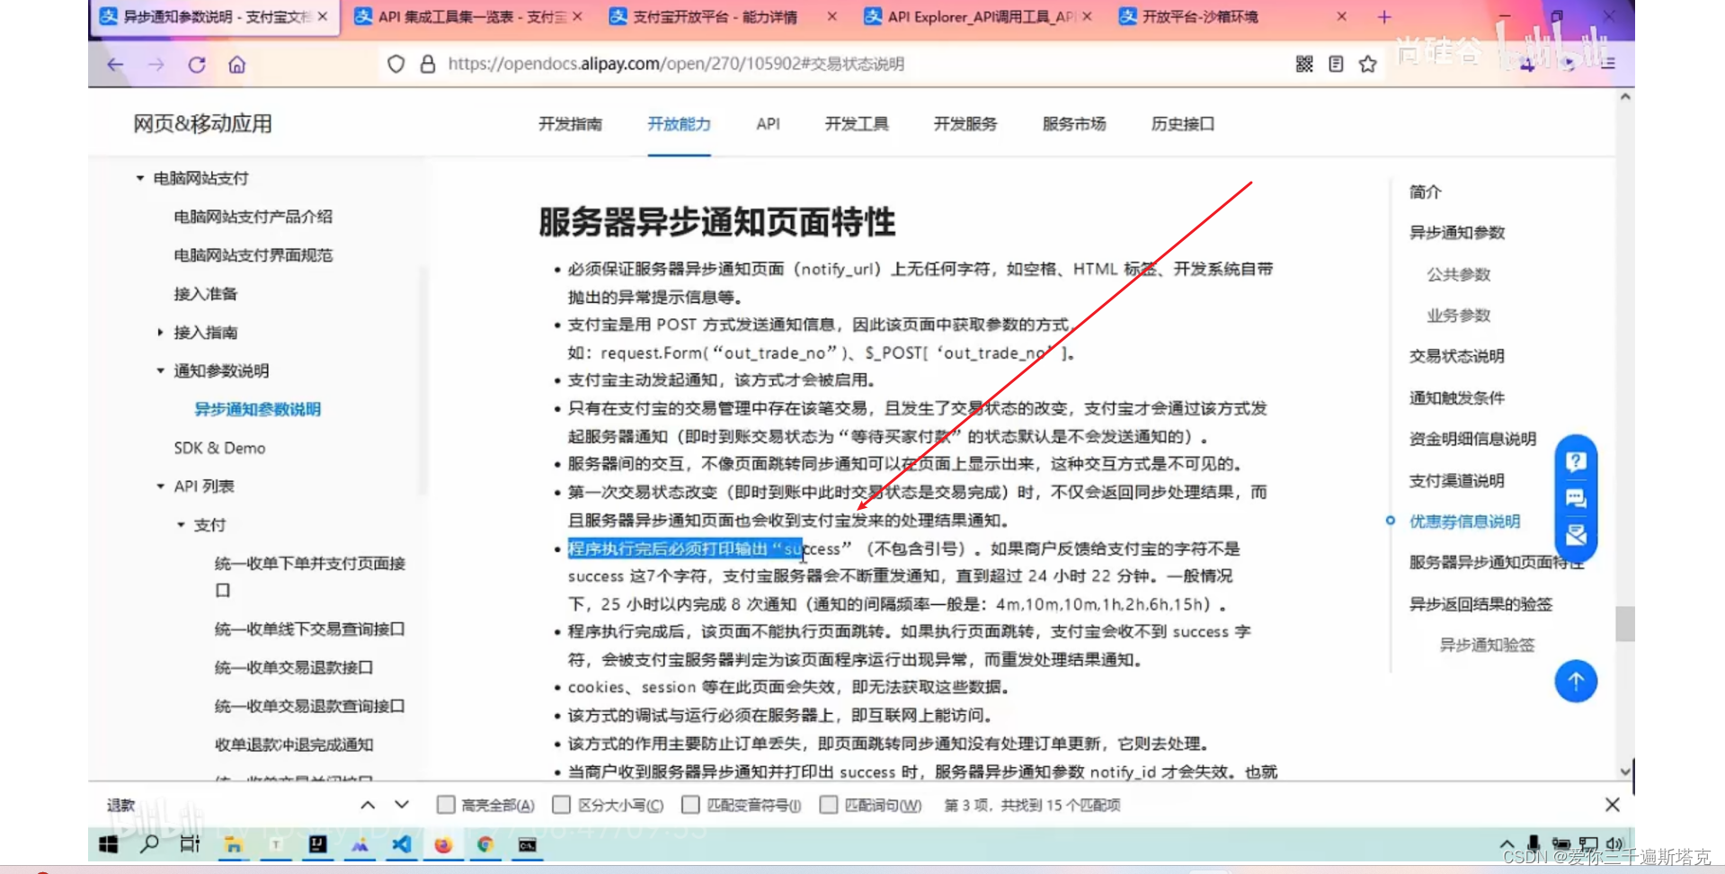Image resolution: width=1725 pixels, height=874 pixels.
Task: Collapse the 支付 subtree
Action: coord(181,525)
